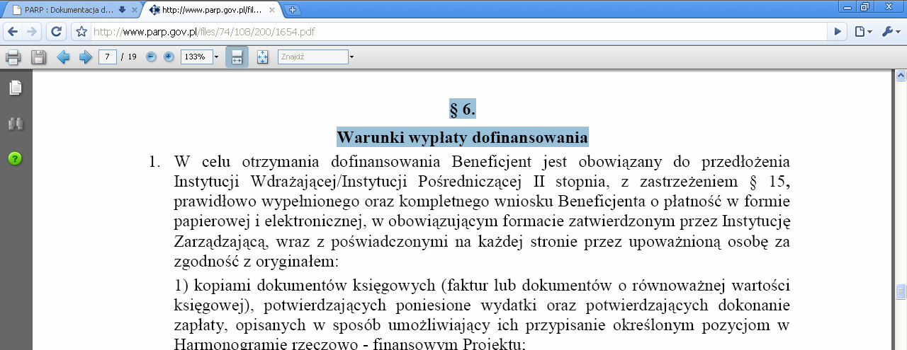The height and width of the screenshot is (350, 907).
Task: Restore down the browser window
Action: coord(865,6)
